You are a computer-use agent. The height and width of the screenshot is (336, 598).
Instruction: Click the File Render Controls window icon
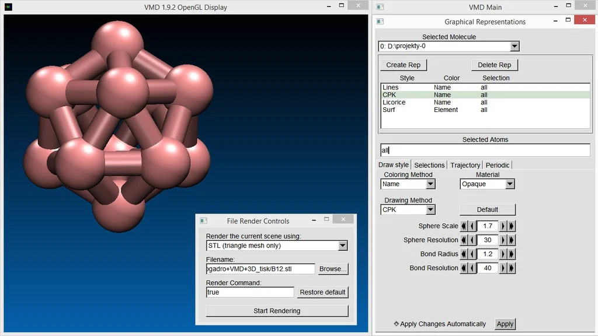pyautogui.click(x=204, y=220)
